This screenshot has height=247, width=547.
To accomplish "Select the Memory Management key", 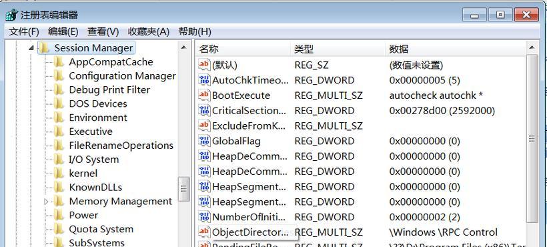I will [120, 202].
